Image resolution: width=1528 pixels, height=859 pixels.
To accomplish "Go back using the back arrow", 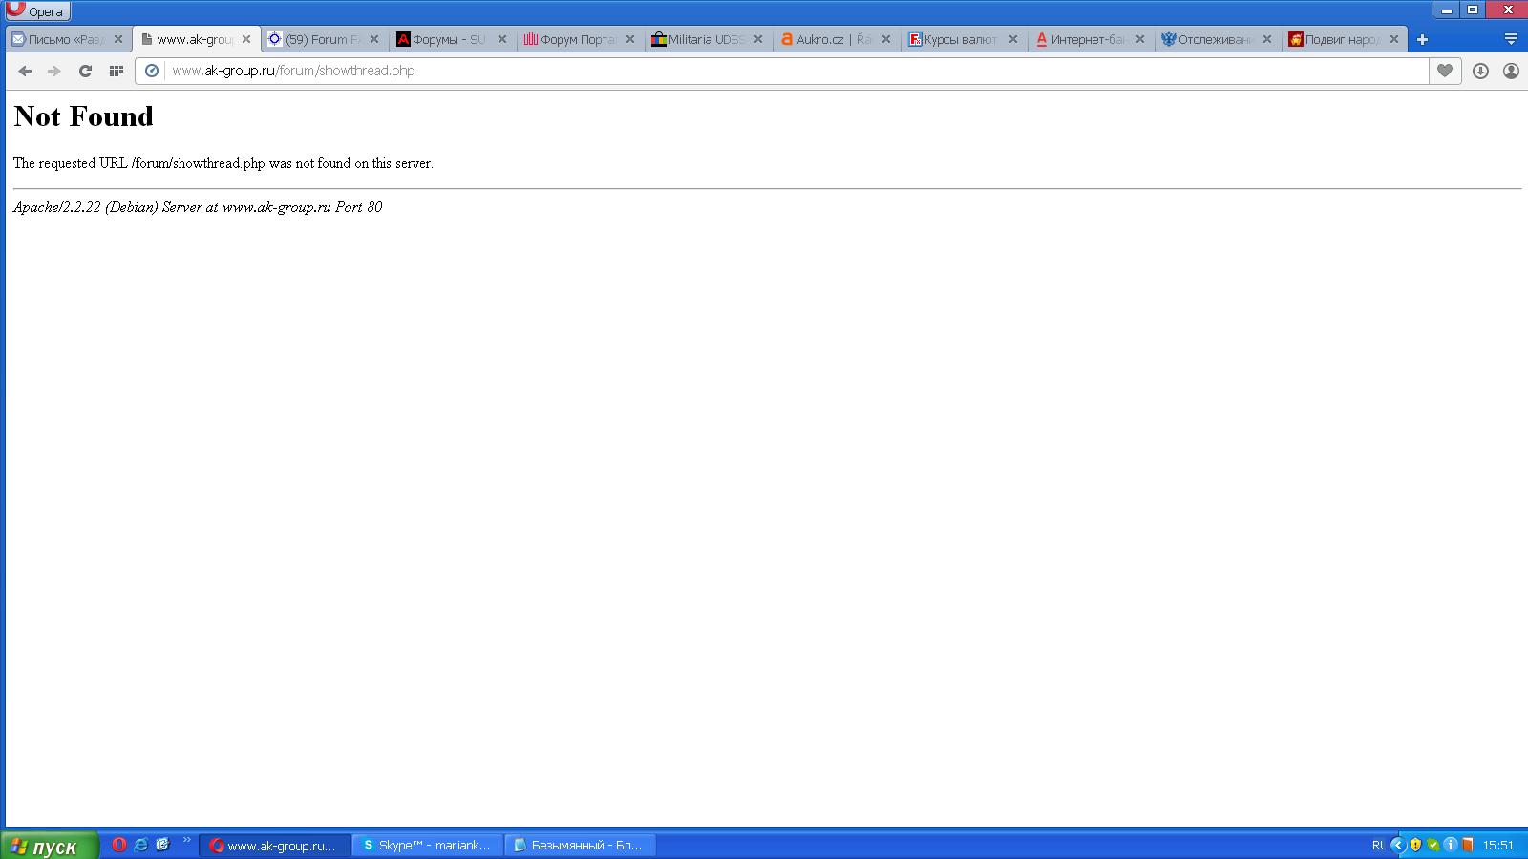I will coord(25,71).
